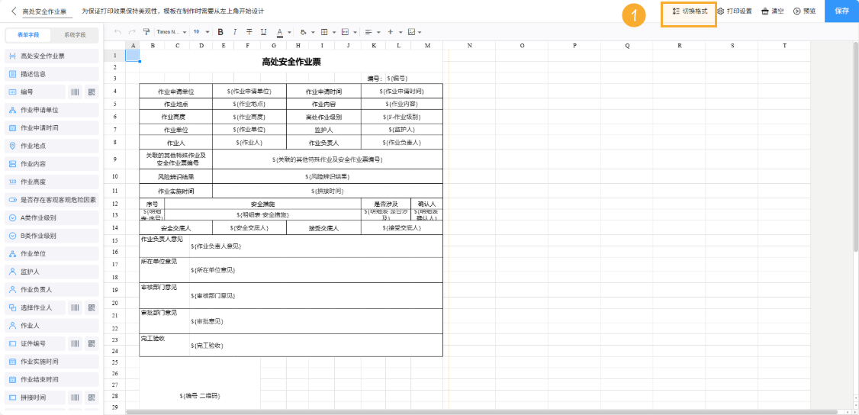The height and width of the screenshot is (415, 859).
Task: Click the template name field 高处安全作业票
Action: coord(47,11)
